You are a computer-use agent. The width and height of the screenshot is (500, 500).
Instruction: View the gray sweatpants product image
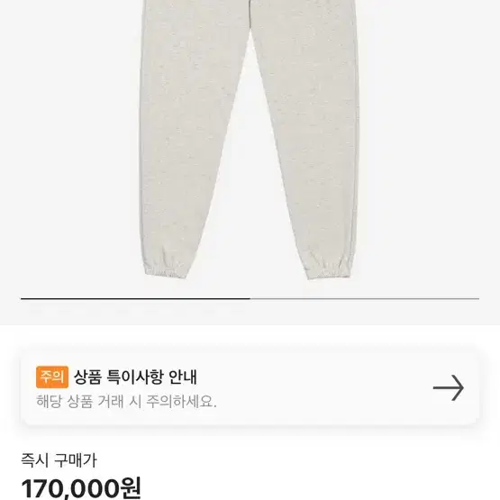click(x=250, y=140)
